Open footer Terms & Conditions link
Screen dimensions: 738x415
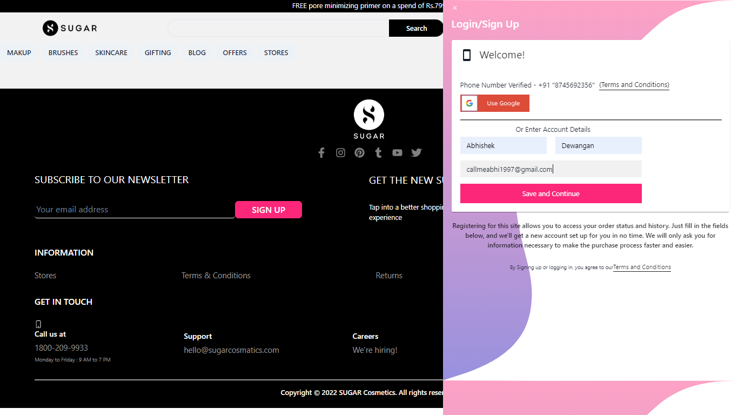coord(216,276)
